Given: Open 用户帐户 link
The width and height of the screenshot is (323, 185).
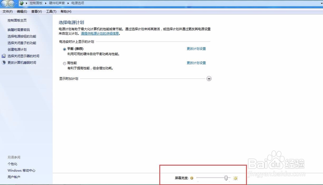Looking at the screenshot, I should tap(14, 177).
